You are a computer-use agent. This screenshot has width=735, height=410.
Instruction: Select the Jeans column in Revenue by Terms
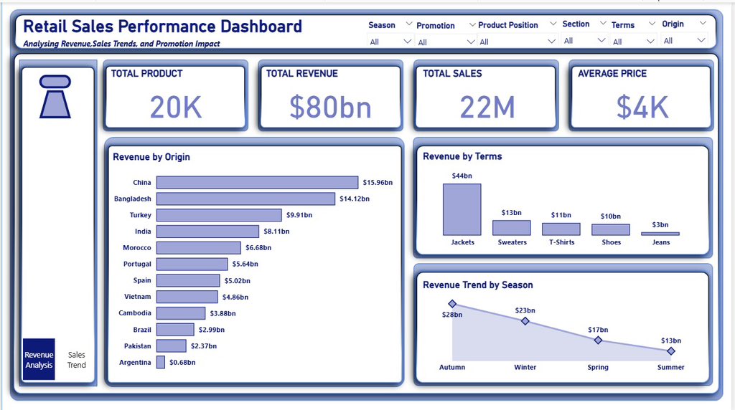point(660,234)
